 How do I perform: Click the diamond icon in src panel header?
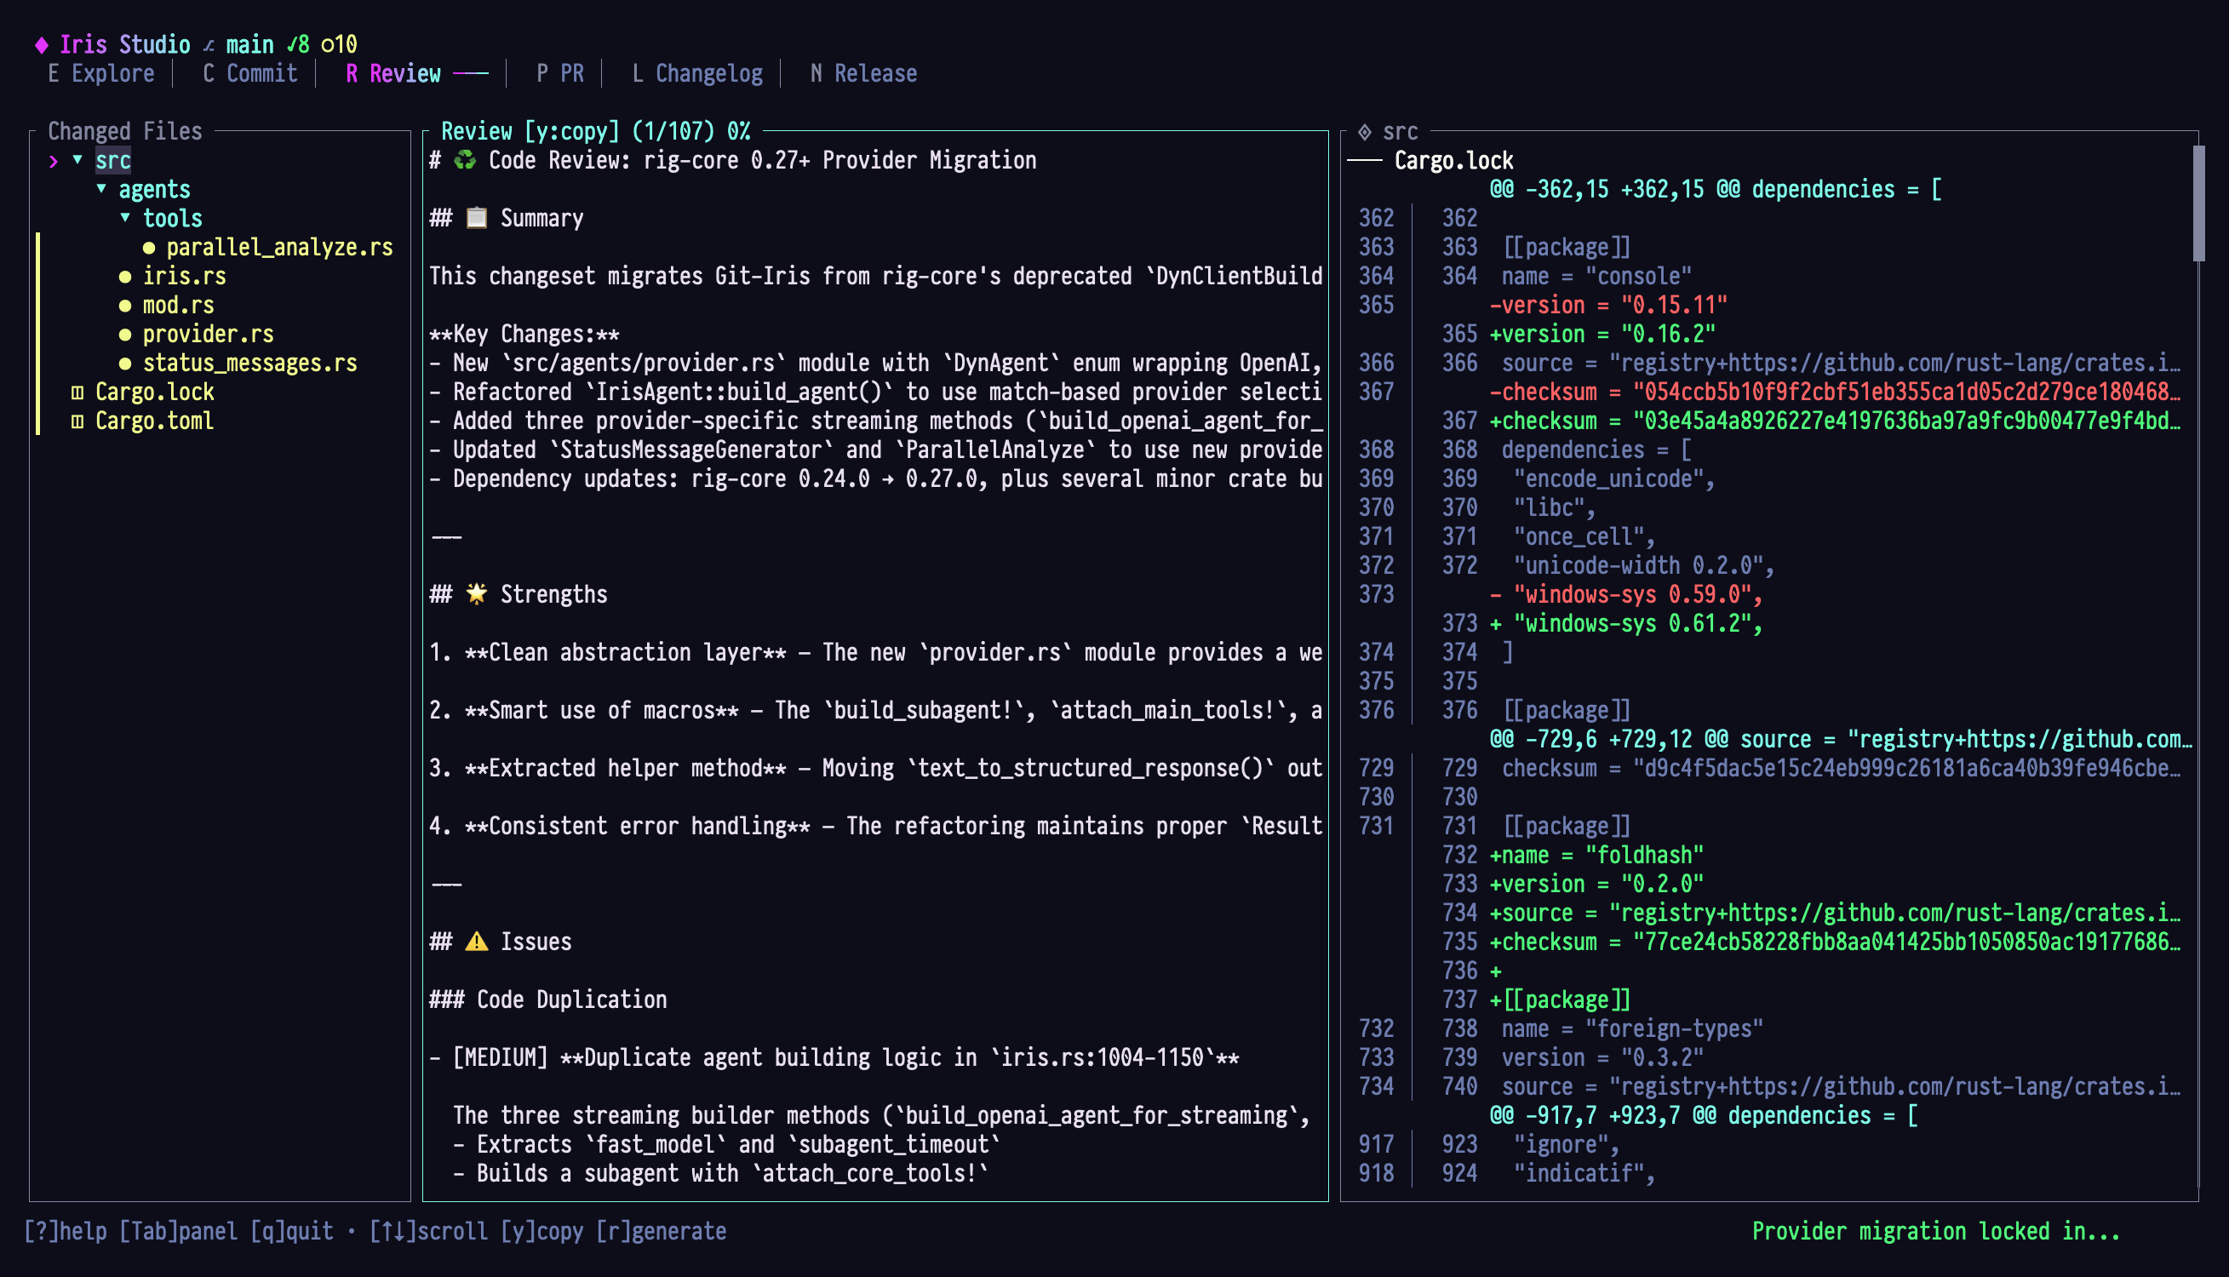point(1365,132)
